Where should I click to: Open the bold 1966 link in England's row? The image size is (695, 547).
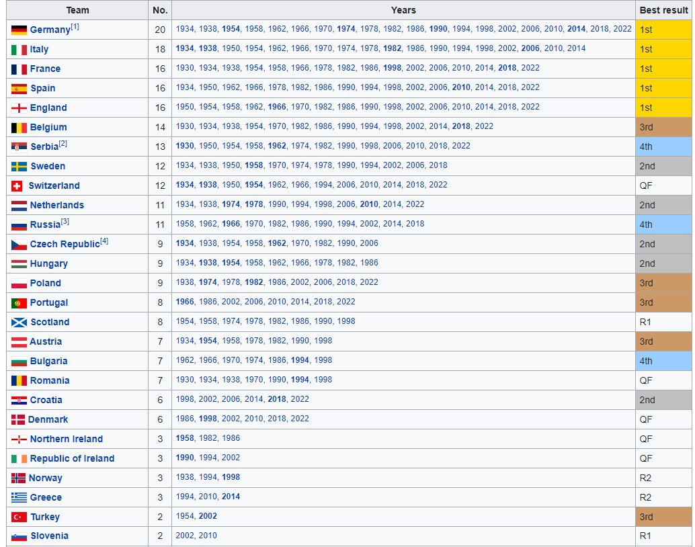tap(277, 107)
